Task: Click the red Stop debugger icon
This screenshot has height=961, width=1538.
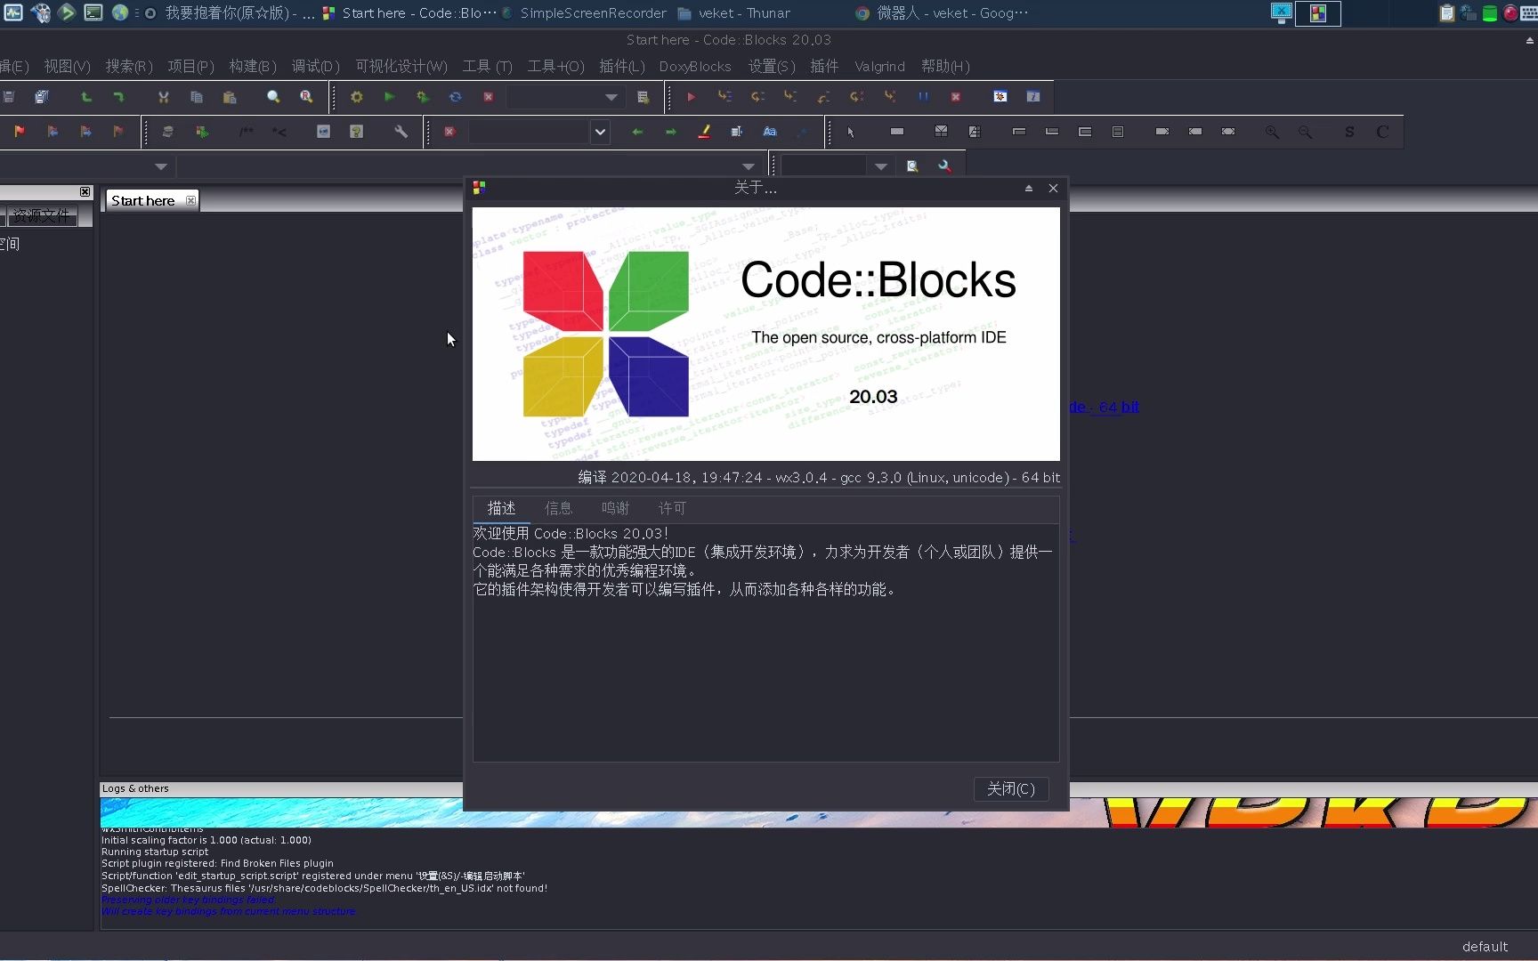Action: [x=955, y=97]
